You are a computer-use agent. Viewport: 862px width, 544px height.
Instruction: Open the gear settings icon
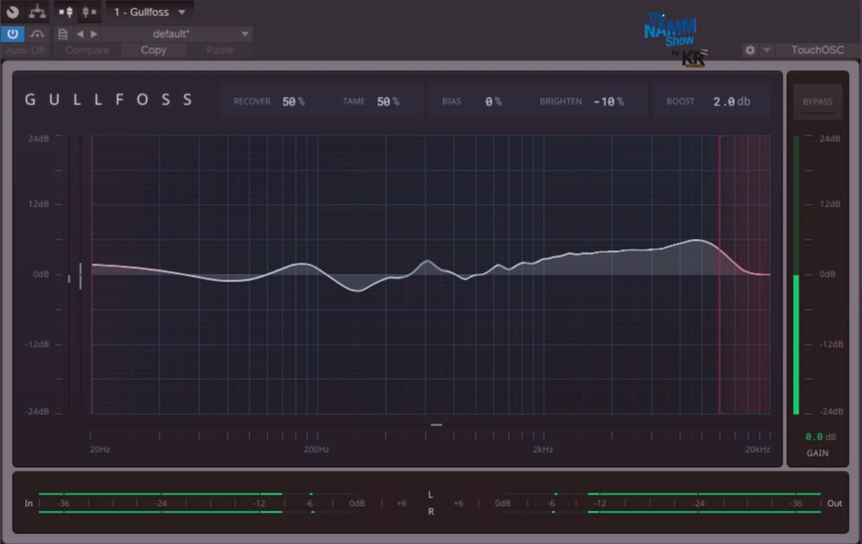pyautogui.click(x=750, y=50)
